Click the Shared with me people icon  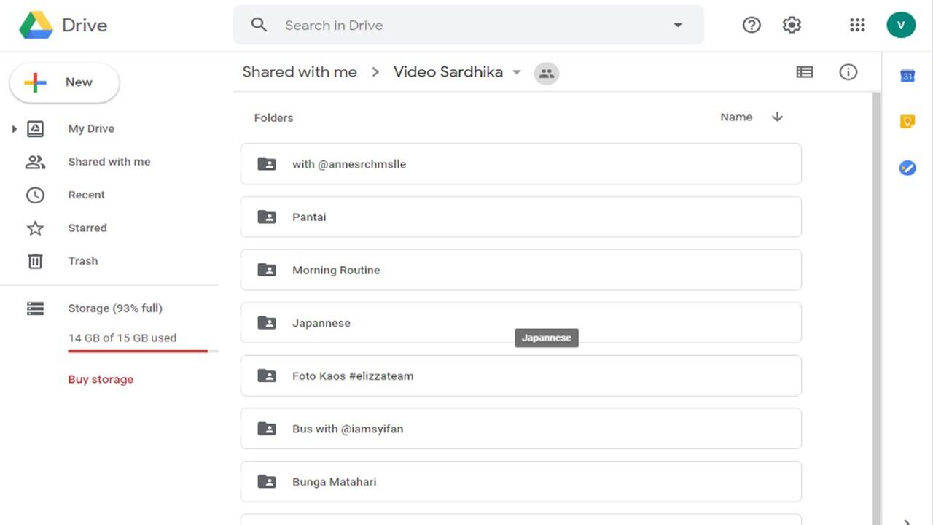click(x=35, y=162)
